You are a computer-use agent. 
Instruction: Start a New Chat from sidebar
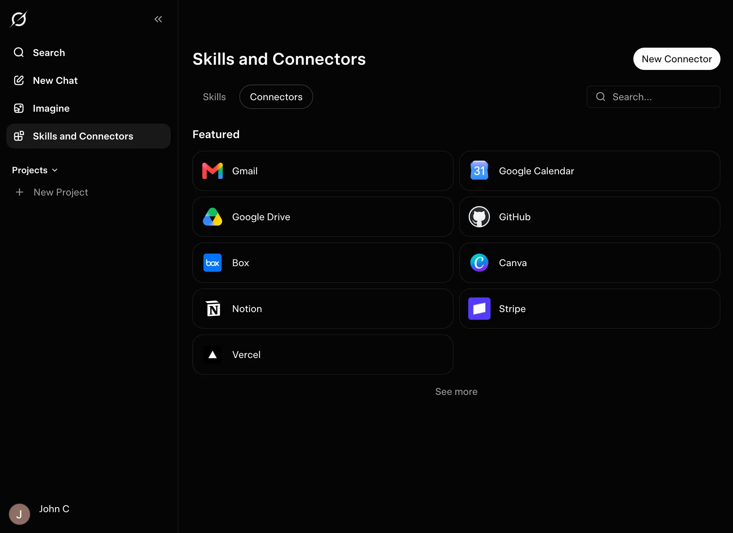tap(88, 80)
